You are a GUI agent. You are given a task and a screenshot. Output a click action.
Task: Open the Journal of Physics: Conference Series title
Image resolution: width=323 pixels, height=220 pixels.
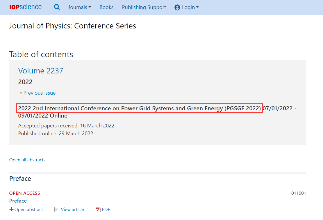pos(72,26)
